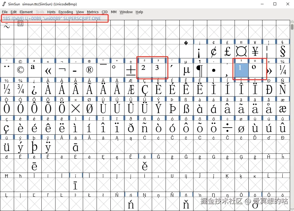Select the superscript three glyph cell
The image size is (294, 211).
pyautogui.click(x=159, y=70)
